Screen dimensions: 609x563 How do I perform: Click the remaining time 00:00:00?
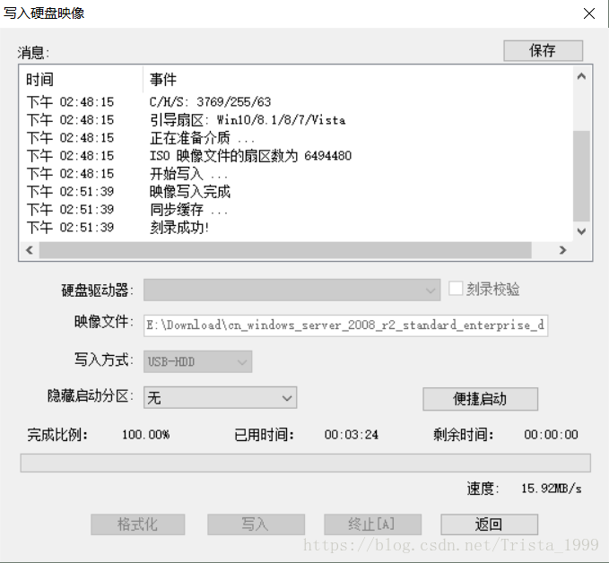pos(551,435)
